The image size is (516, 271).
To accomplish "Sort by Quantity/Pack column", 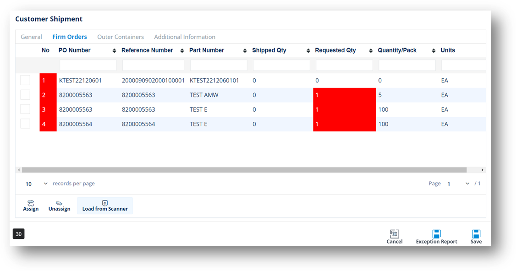I will click(433, 50).
